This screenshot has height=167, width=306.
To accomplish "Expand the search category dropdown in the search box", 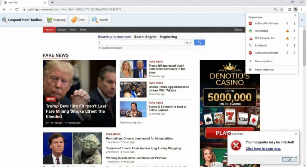I will coord(188,42).
